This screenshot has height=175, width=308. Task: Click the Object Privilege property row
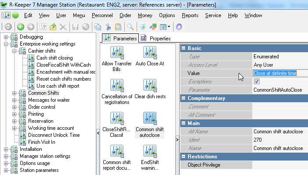click(244, 165)
